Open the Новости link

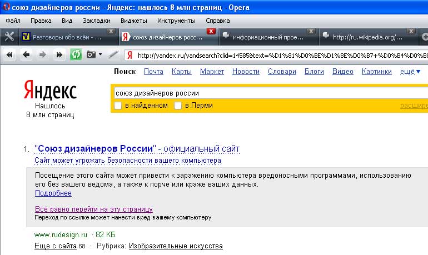(246, 72)
